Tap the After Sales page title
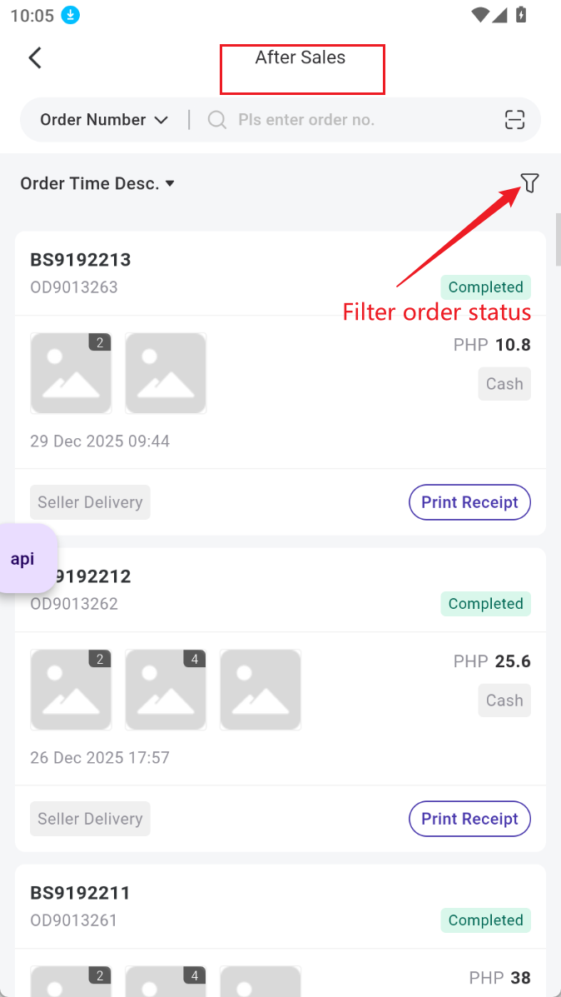The height and width of the screenshot is (997, 561). pos(300,57)
